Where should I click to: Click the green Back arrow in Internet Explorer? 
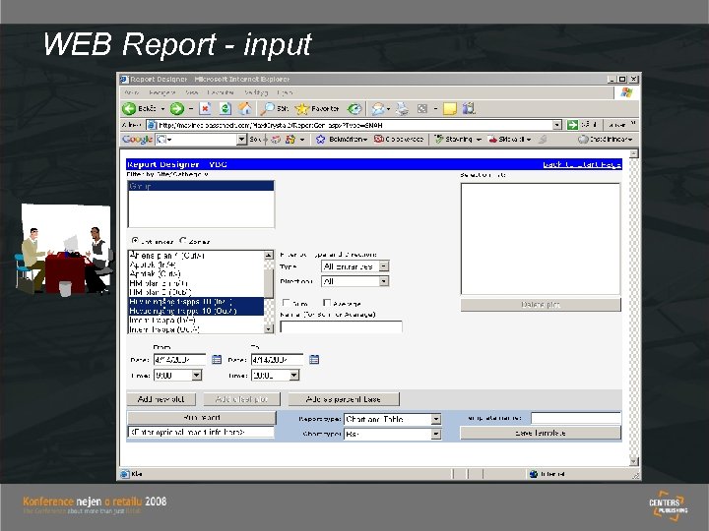(x=129, y=108)
